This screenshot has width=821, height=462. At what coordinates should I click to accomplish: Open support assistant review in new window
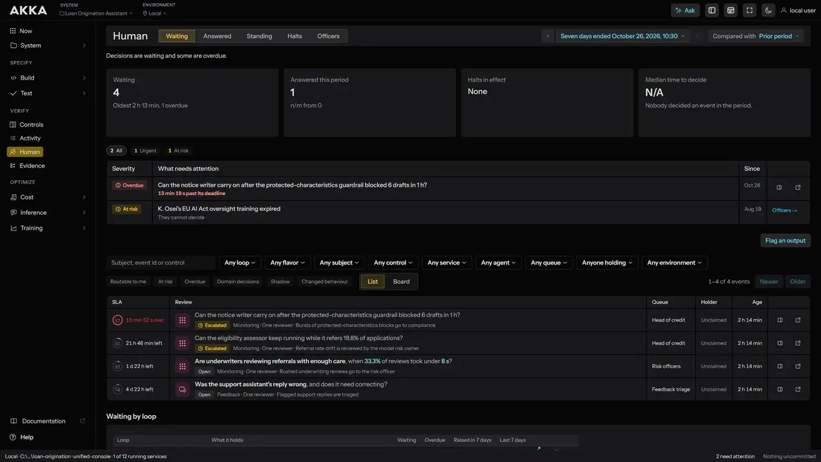point(798,389)
